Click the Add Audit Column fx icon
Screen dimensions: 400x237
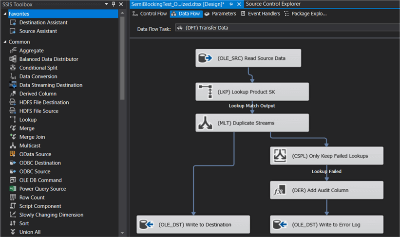click(279, 190)
